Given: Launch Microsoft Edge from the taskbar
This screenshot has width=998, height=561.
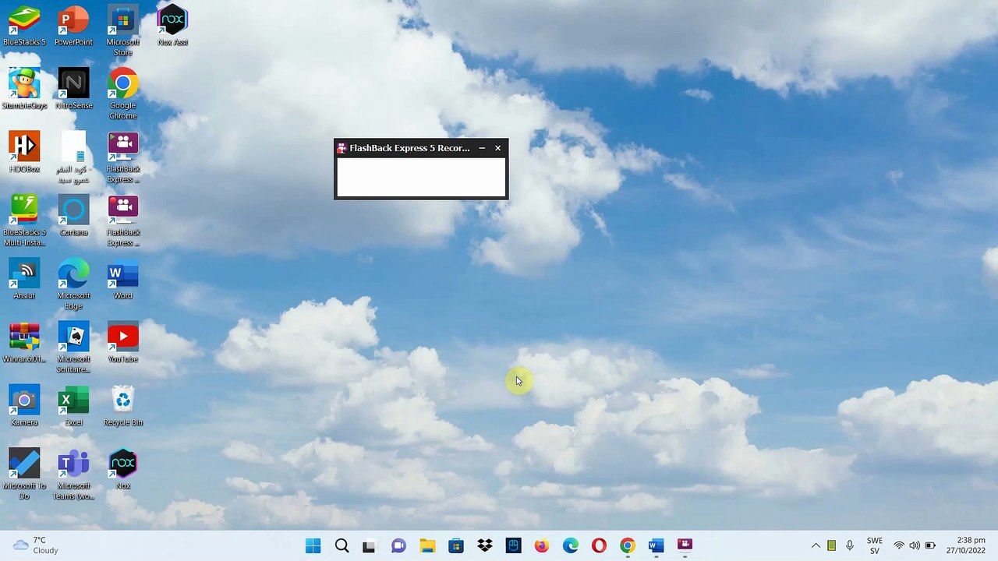Looking at the screenshot, I should click(x=571, y=545).
